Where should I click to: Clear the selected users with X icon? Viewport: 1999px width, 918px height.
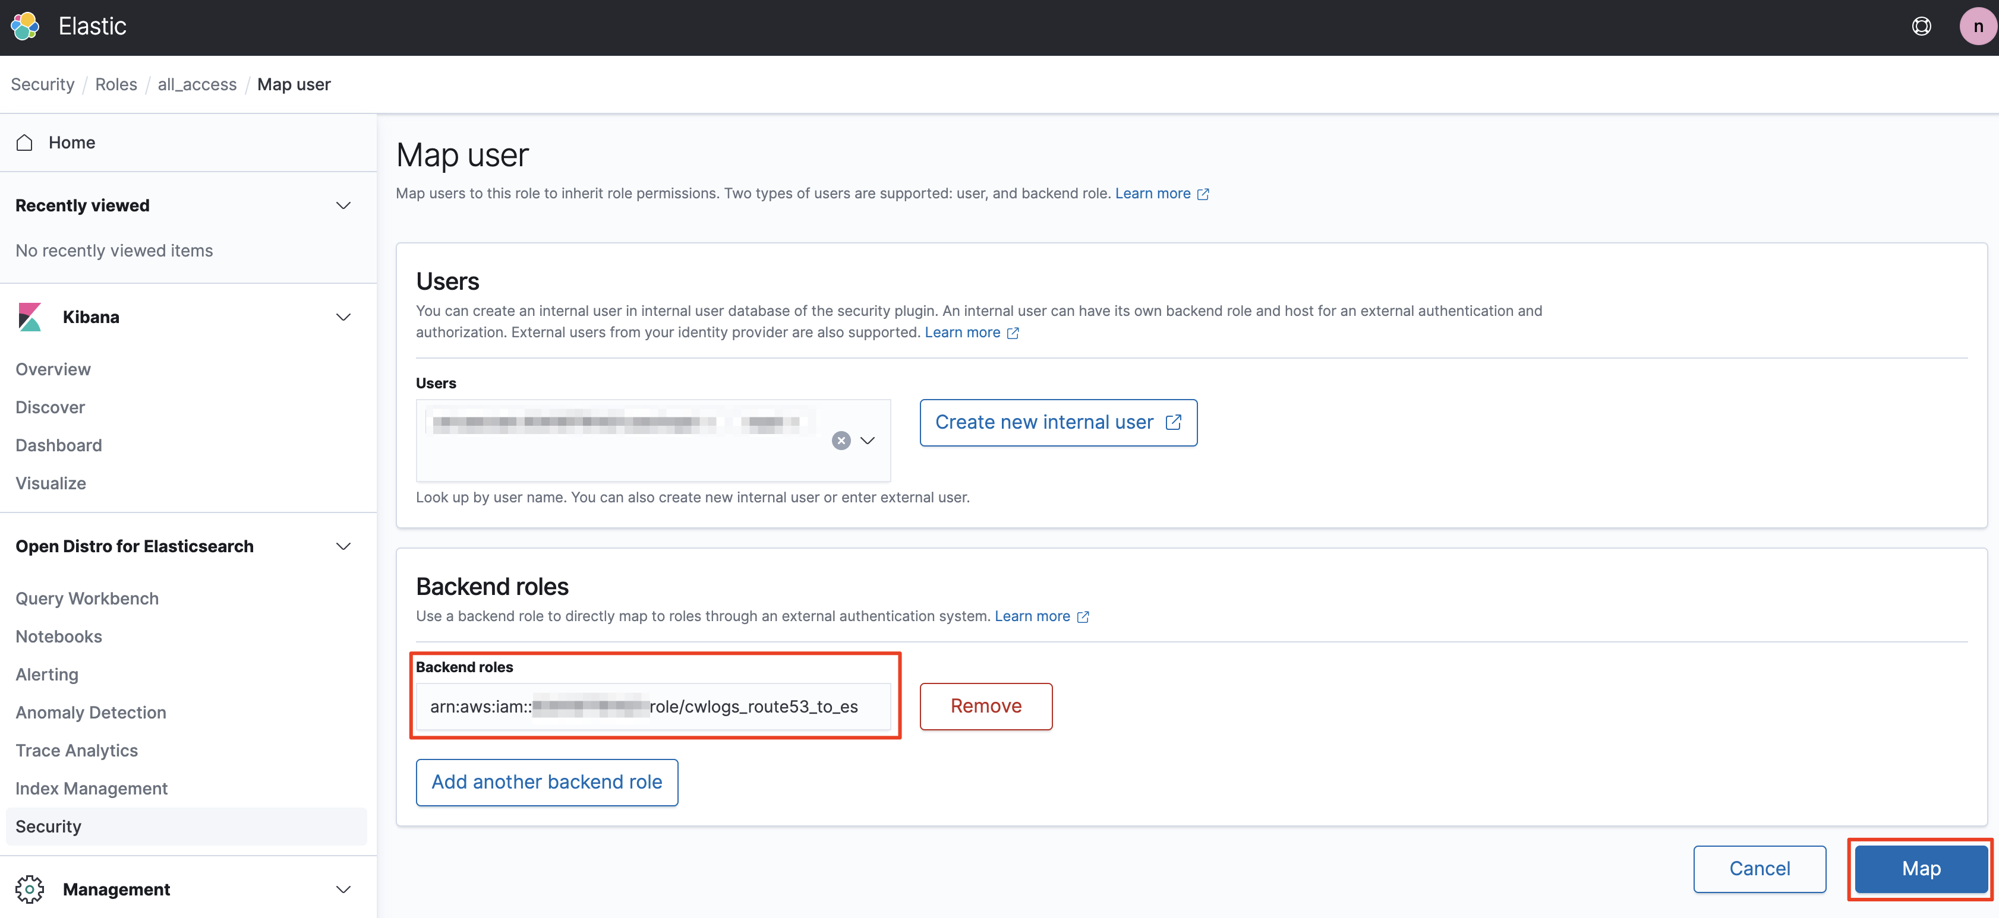pos(841,441)
